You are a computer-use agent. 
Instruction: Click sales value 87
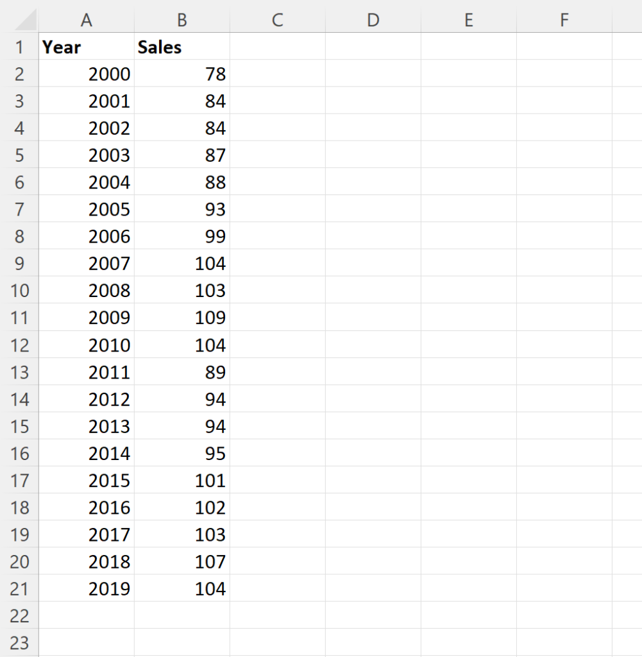[182, 155]
